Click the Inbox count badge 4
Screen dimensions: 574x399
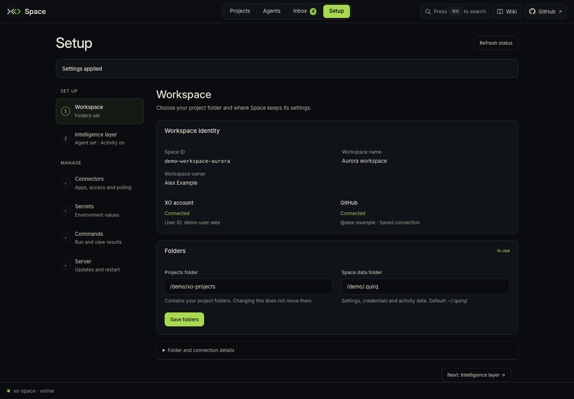click(313, 11)
